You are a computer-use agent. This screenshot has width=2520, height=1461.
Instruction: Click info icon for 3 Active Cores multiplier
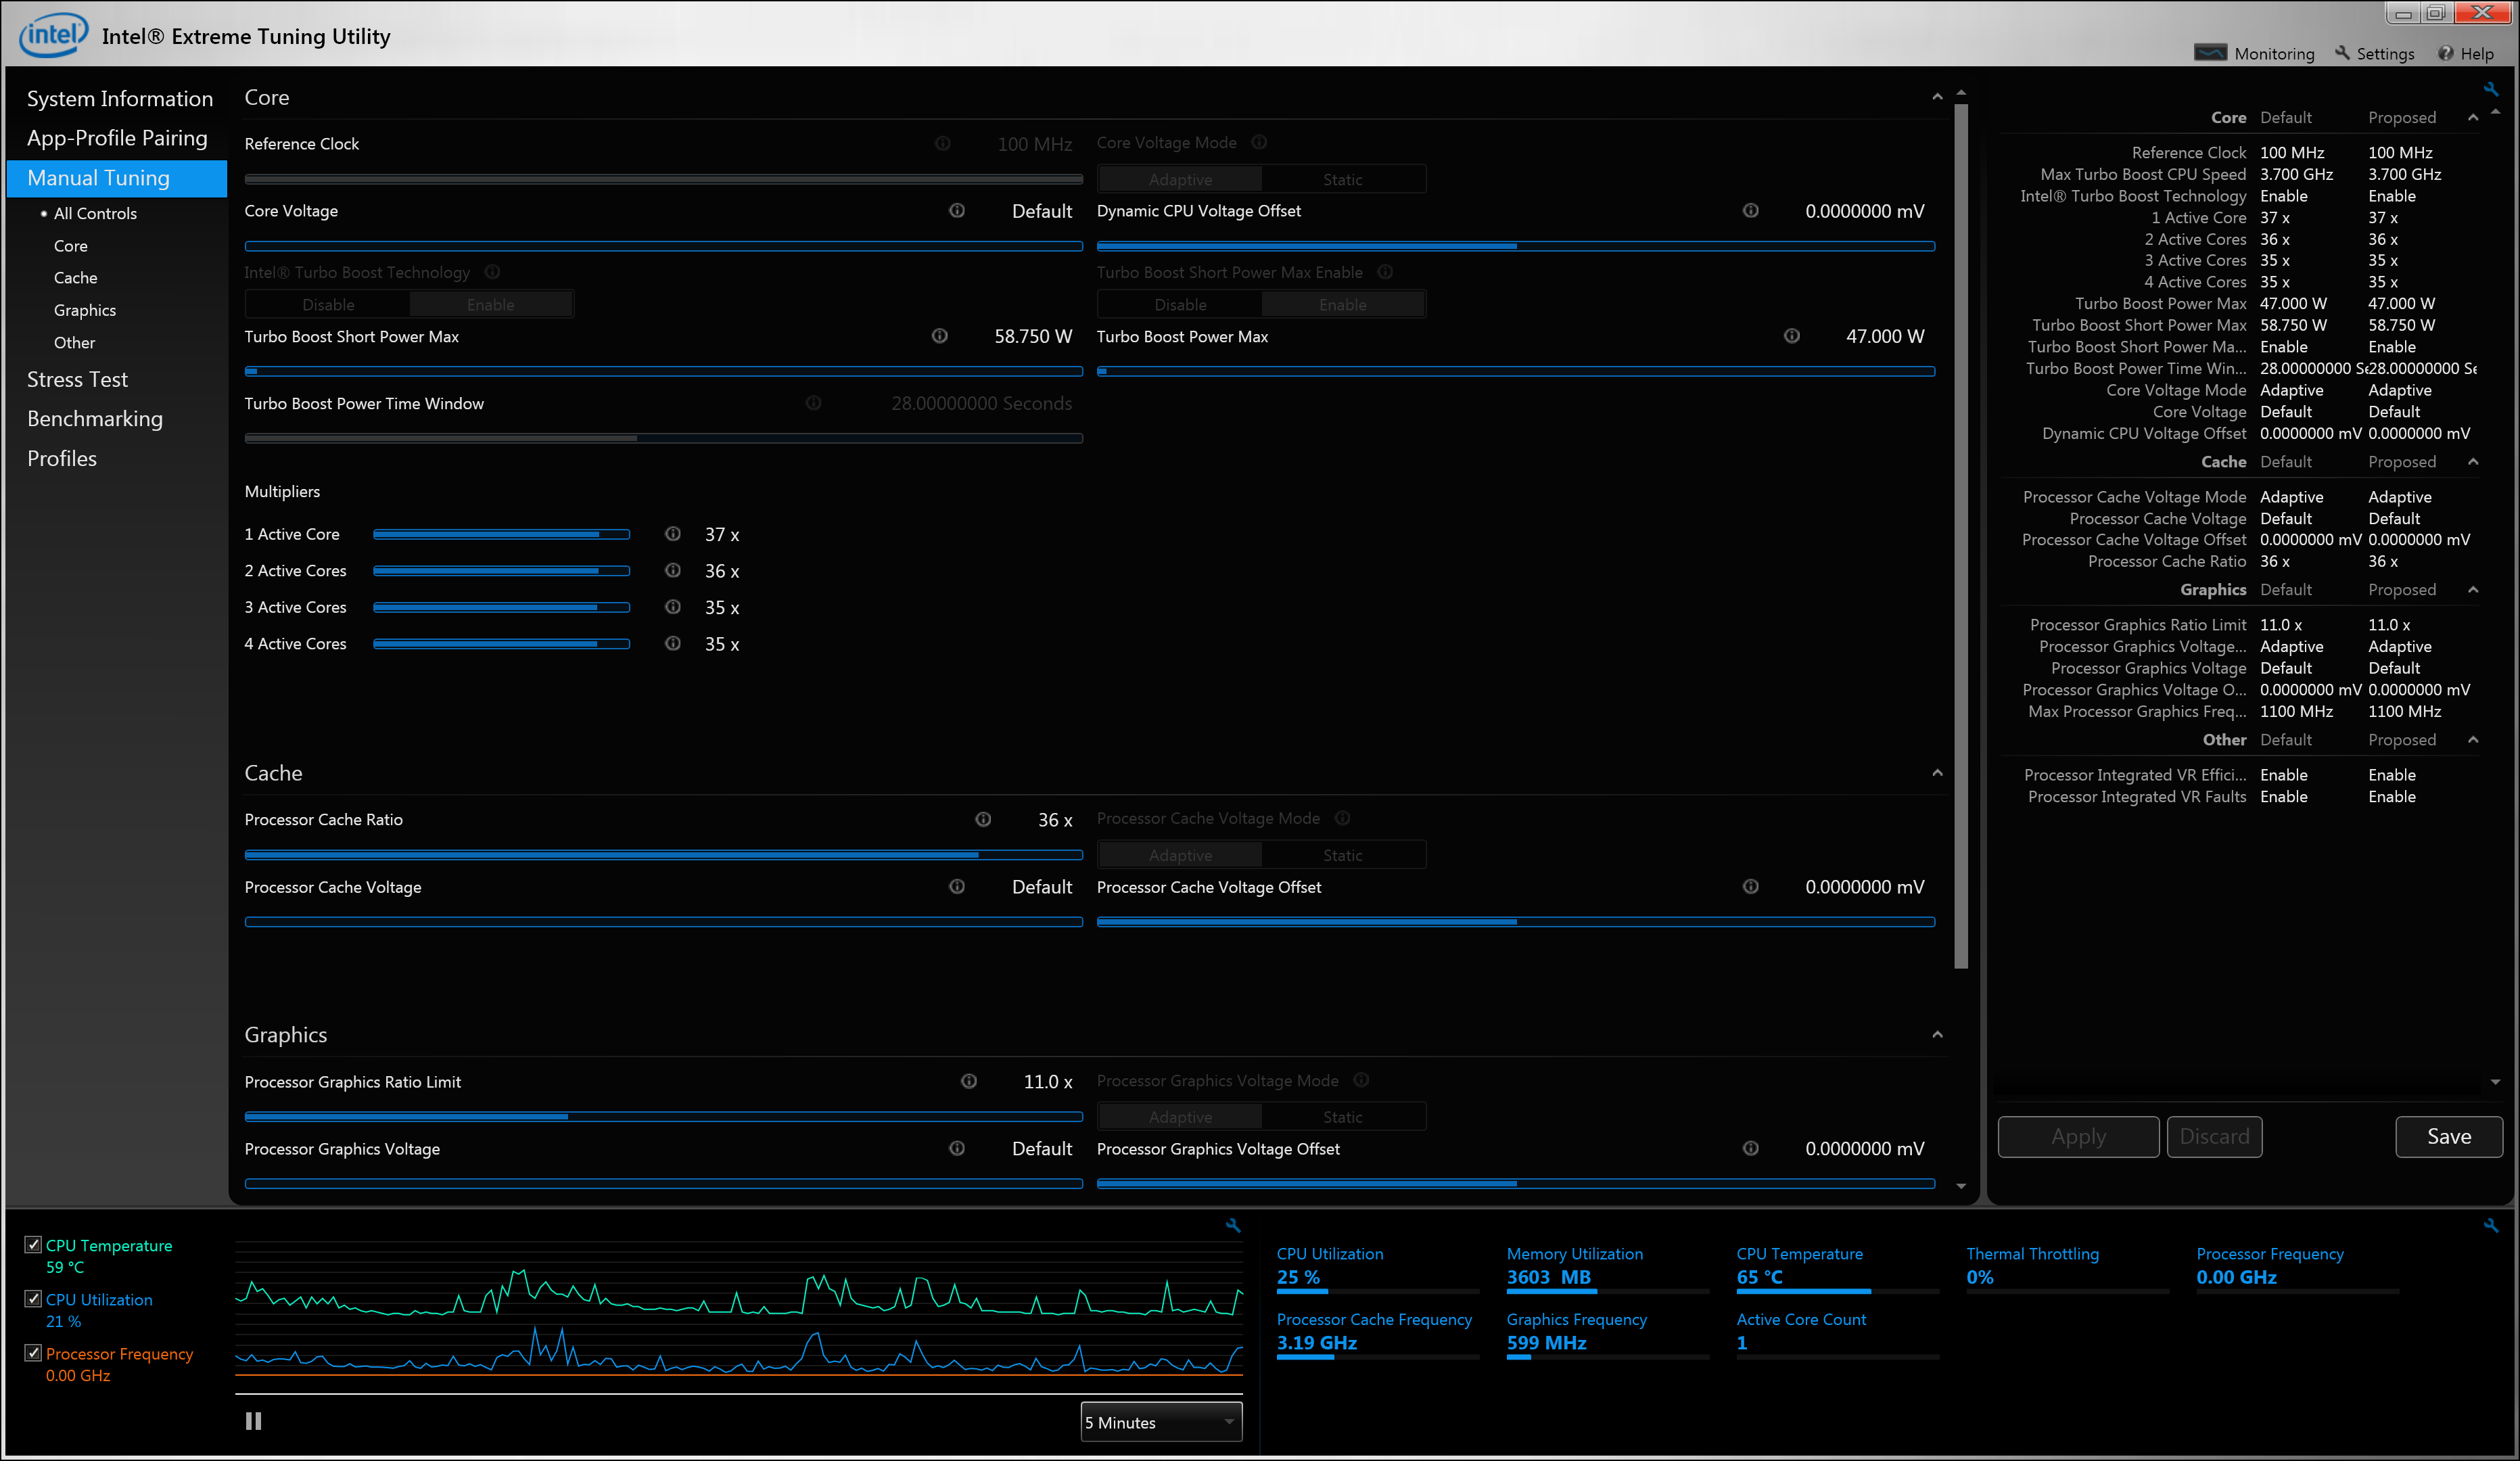click(673, 607)
